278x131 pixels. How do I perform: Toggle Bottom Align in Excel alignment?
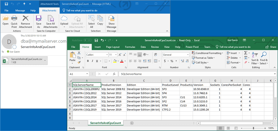point(140,55)
